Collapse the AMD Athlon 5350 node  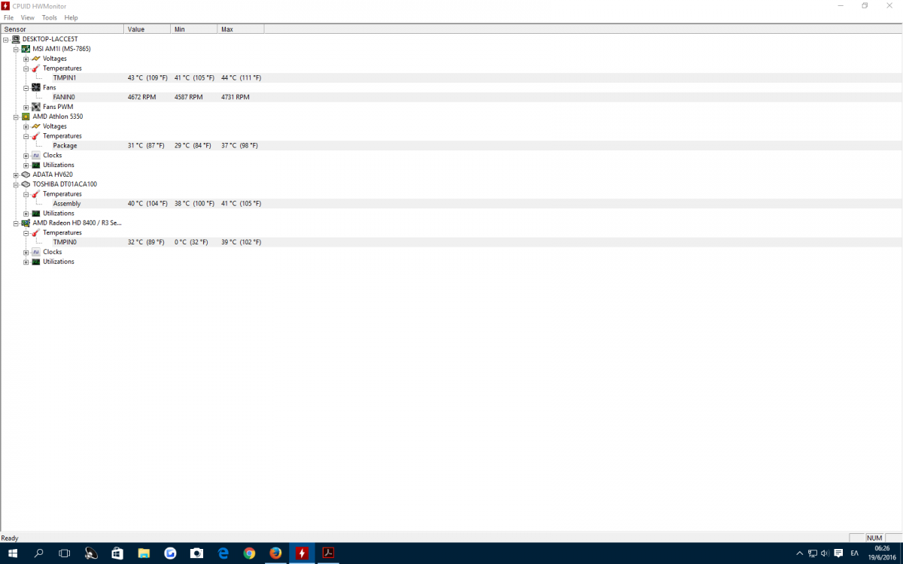coord(16,117)
